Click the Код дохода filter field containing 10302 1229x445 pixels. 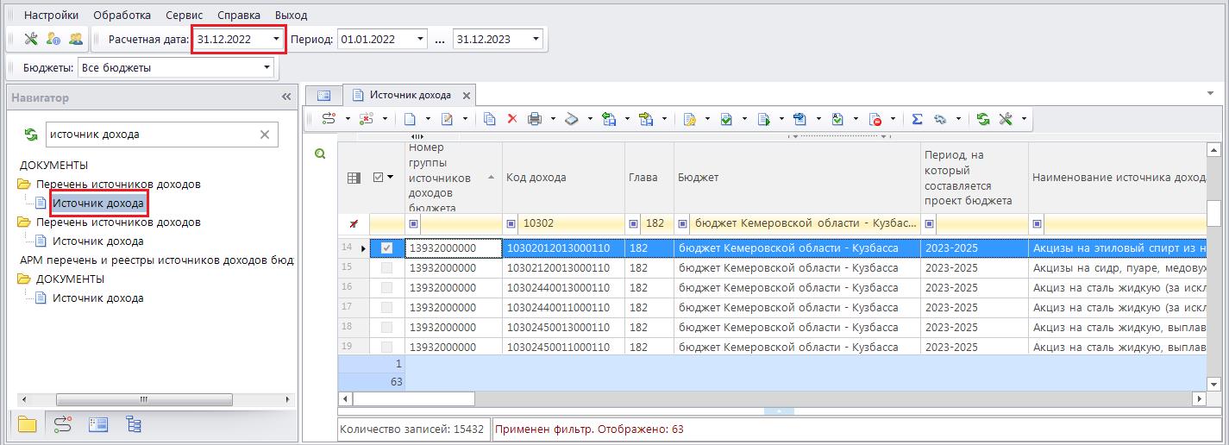pyautogui.click(x=570, y=223)
